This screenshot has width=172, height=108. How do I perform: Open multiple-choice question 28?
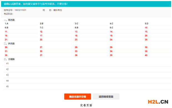pos(76,47)
